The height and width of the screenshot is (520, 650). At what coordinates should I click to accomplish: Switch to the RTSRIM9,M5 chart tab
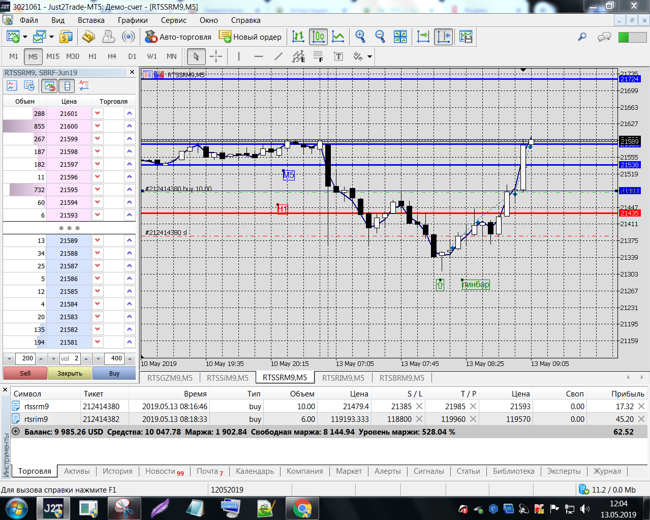(343, 378)
